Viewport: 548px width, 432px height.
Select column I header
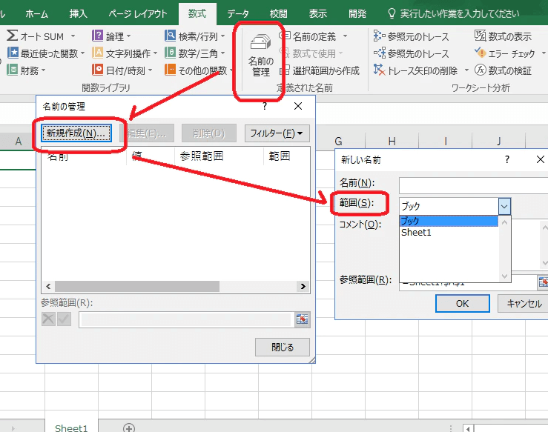click(x=445, y=141)
